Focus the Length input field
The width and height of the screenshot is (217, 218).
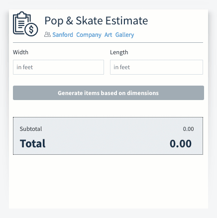point(156,67)
